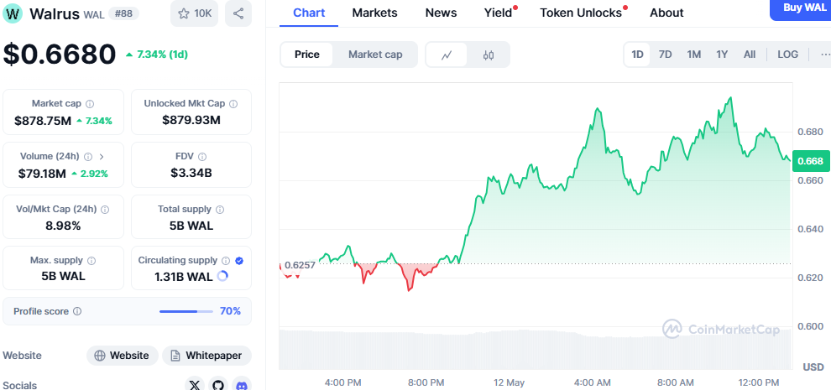Viewport: 831px width, 390px height.
Task: Click the #88 rank badge
Action: pos(123,13)
